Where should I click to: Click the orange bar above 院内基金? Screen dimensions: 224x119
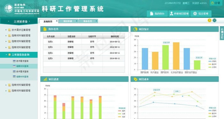(155, 61)
